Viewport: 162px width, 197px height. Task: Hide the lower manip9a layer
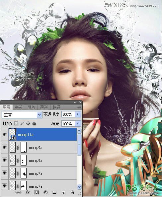coord(4,160)
